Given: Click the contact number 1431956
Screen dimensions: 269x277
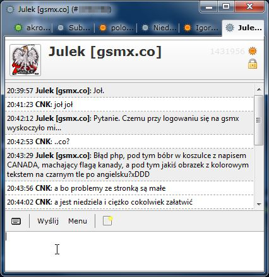Looking at the screenshot, I should point(227,52).
